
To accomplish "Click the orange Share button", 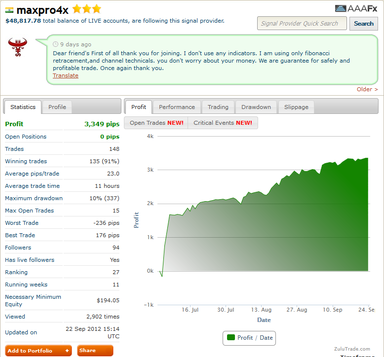I will coord(95,351).
